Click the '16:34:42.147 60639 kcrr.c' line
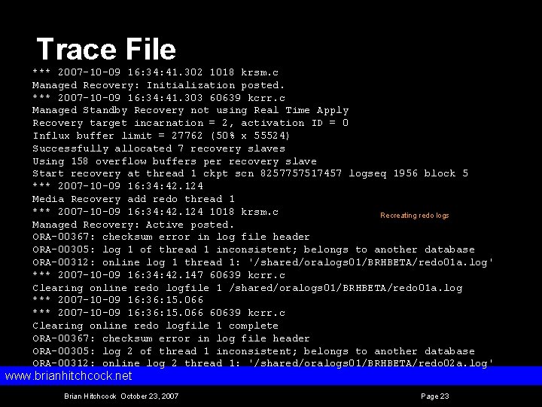Image resolution: width=542 pixels, height=407 pixels. click(x=159, y=275)
